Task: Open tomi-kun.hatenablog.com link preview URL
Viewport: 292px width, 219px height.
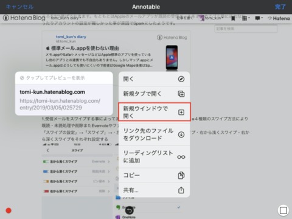Action: coord(60,104)
